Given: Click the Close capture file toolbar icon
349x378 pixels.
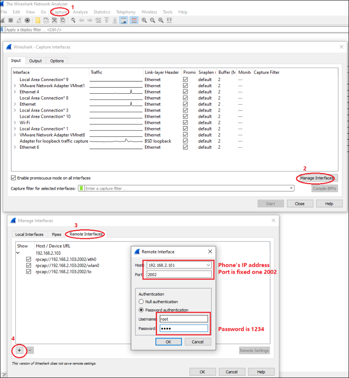Looking at the screenshot, I should coord(55,20).
